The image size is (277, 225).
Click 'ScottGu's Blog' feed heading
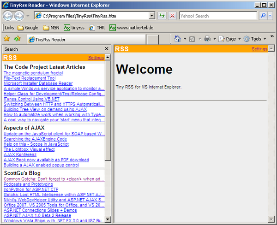coord(22,173)
